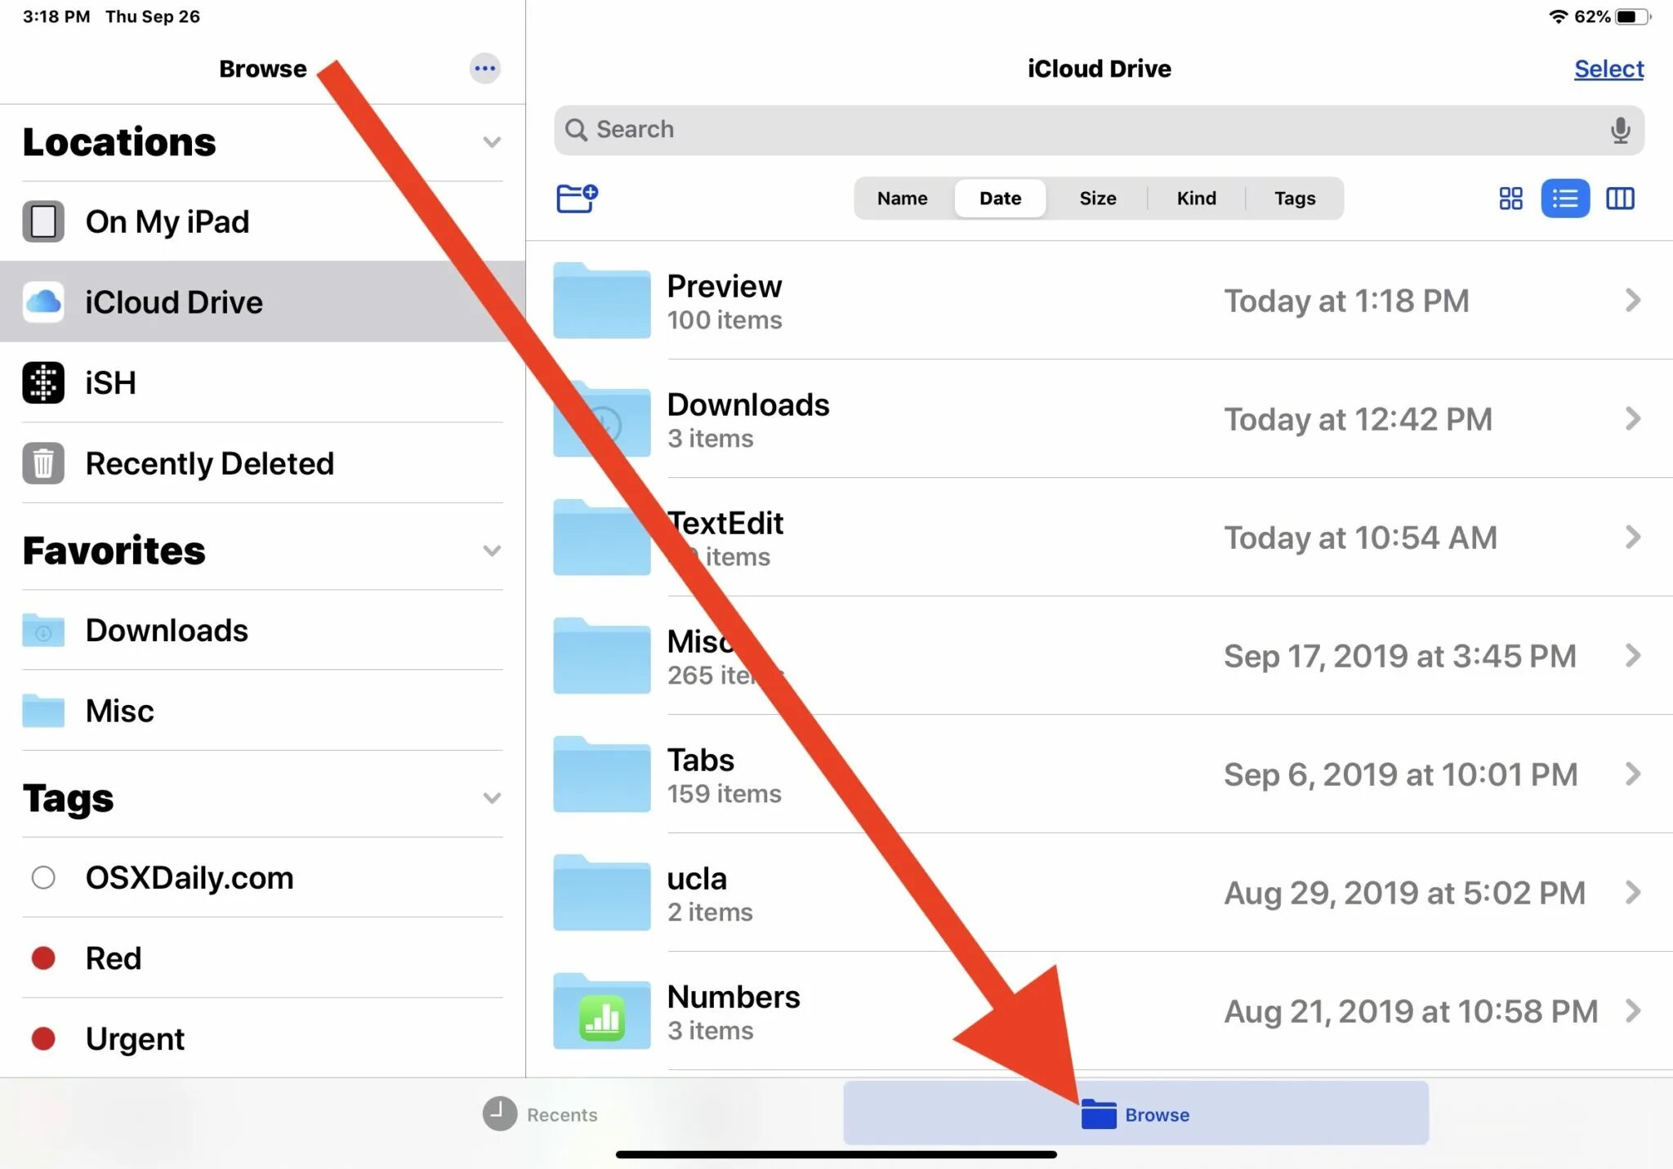This screenshot has width=1673, height=1169.
Task: Open the Tabs folder icon
Action: (x=601, y=774)
